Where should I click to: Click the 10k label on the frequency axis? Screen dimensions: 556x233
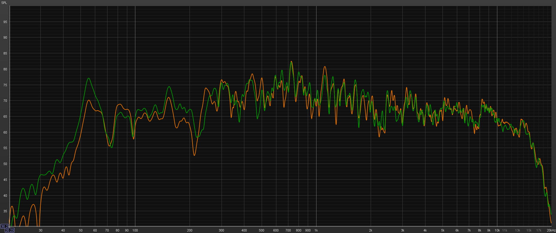497,230
